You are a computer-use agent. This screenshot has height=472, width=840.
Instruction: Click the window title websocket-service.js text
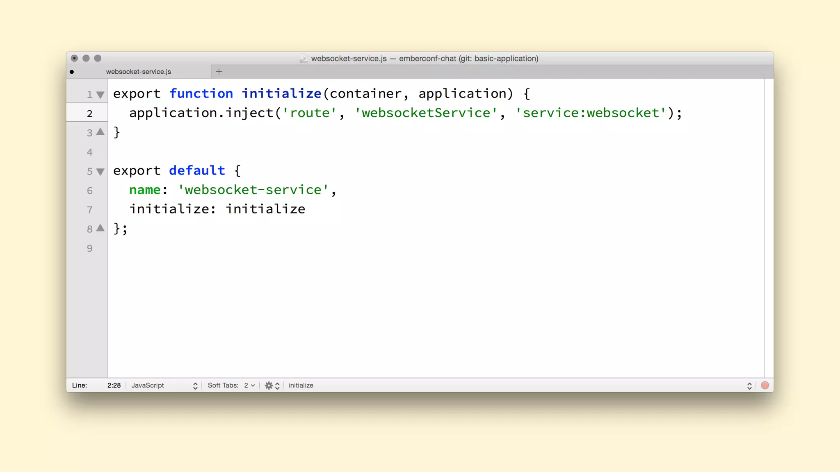[x=349, y=59]
